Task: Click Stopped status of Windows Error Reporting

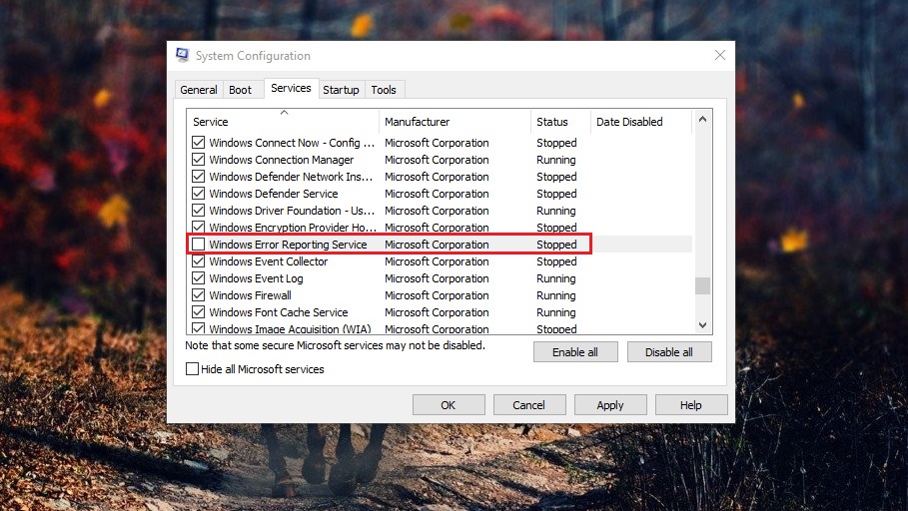Action: pyautogui.click(x=556, y=245)
